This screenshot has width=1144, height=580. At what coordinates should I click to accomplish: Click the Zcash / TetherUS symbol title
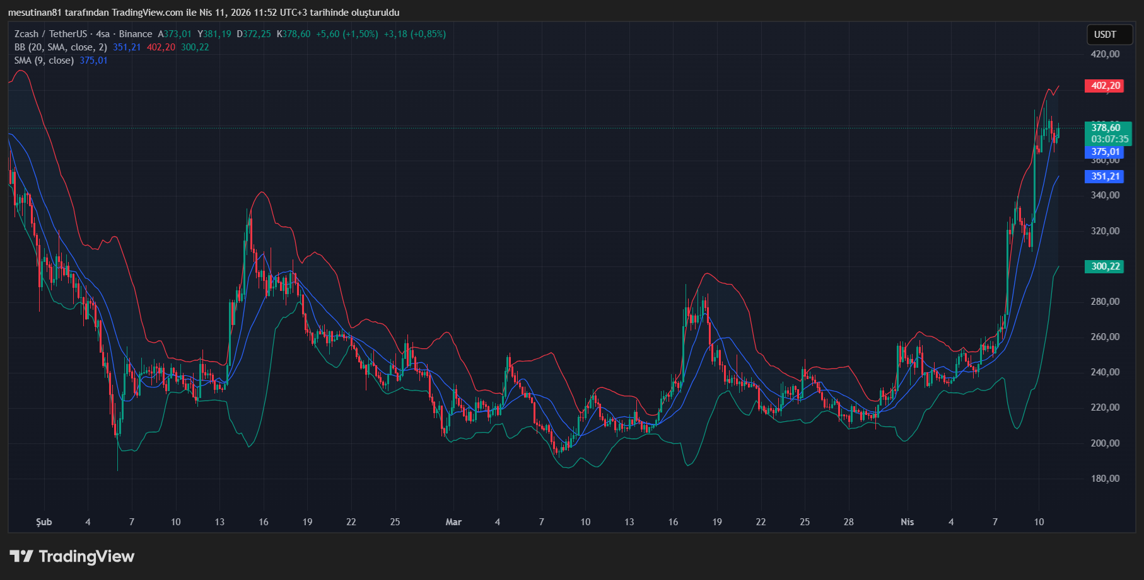pyautogui.click(x=50, y=34)
